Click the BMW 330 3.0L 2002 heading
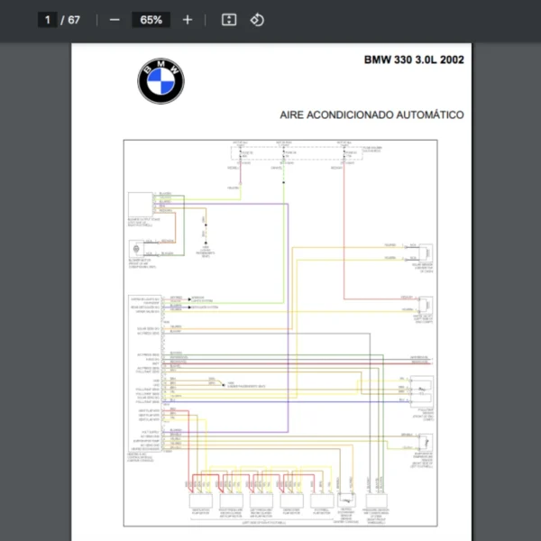The height and width of the screenshot is (541, 541). pyautogui.click(x=414, y=60)
